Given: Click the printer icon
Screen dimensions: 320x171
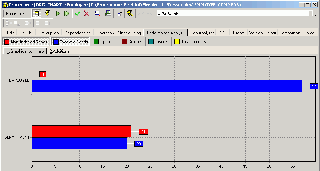Looking at the screenshot, I should coord(108,13).
